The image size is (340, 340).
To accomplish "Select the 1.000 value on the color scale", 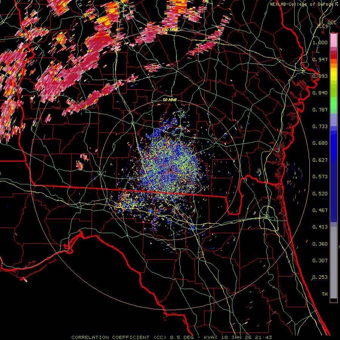I will pos(320,42).
